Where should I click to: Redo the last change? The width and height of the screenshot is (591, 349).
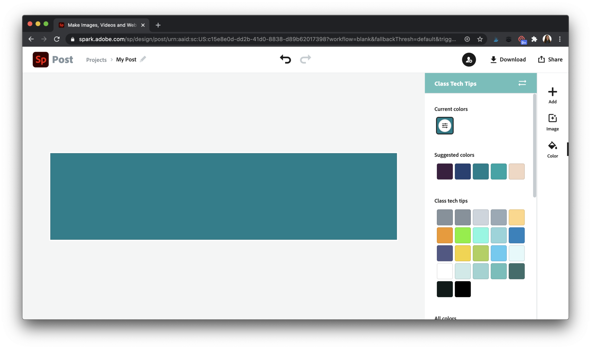coord(305,59)
